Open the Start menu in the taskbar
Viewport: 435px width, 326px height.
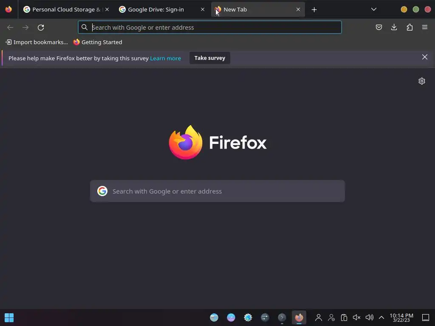pos(9,318)
